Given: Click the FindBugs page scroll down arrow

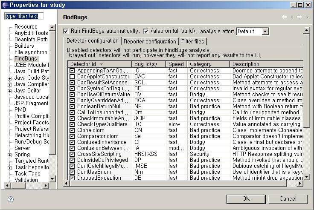Looking at the screenshot, I should click(307, 177).
